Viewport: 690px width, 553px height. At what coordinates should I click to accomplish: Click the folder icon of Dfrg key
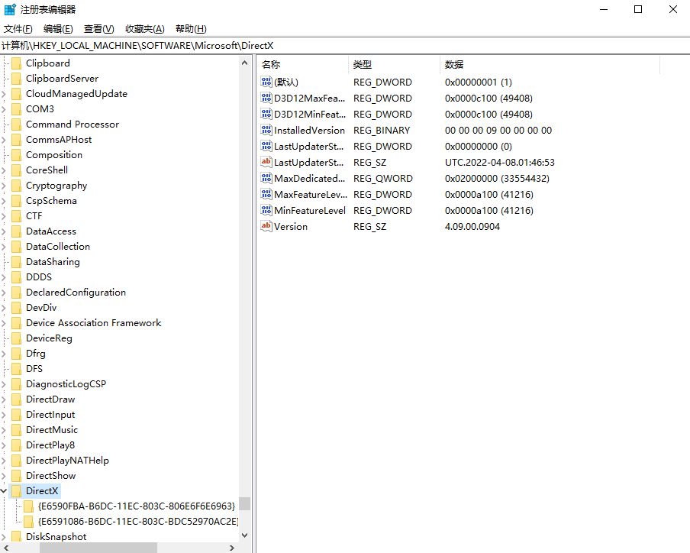(16, 354)
